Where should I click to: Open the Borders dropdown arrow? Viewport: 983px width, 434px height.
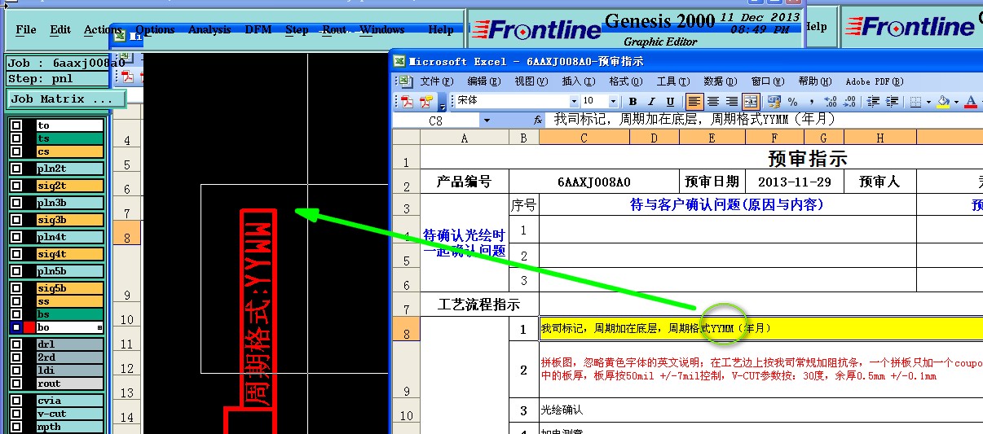pyautogui.click(x=928, y=102)
